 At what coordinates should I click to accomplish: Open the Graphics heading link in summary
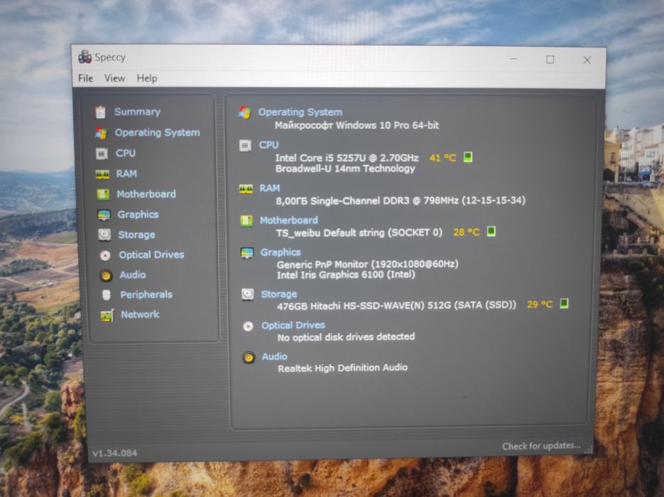pos(281,252)
